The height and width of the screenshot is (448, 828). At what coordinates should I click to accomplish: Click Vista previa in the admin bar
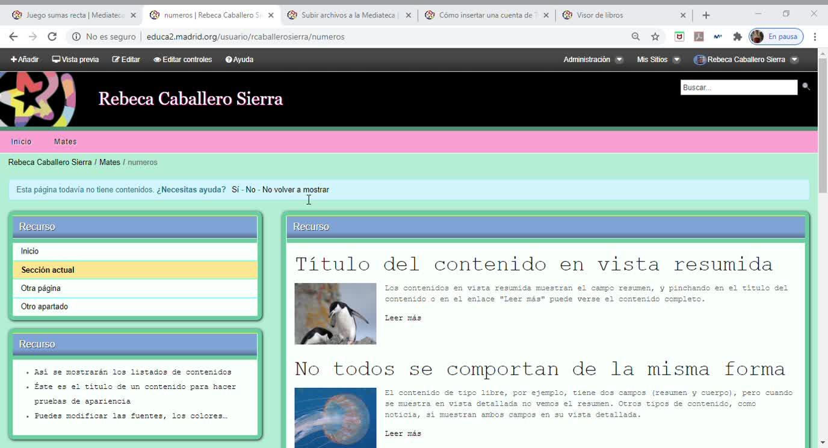click(x=75, y=60)
